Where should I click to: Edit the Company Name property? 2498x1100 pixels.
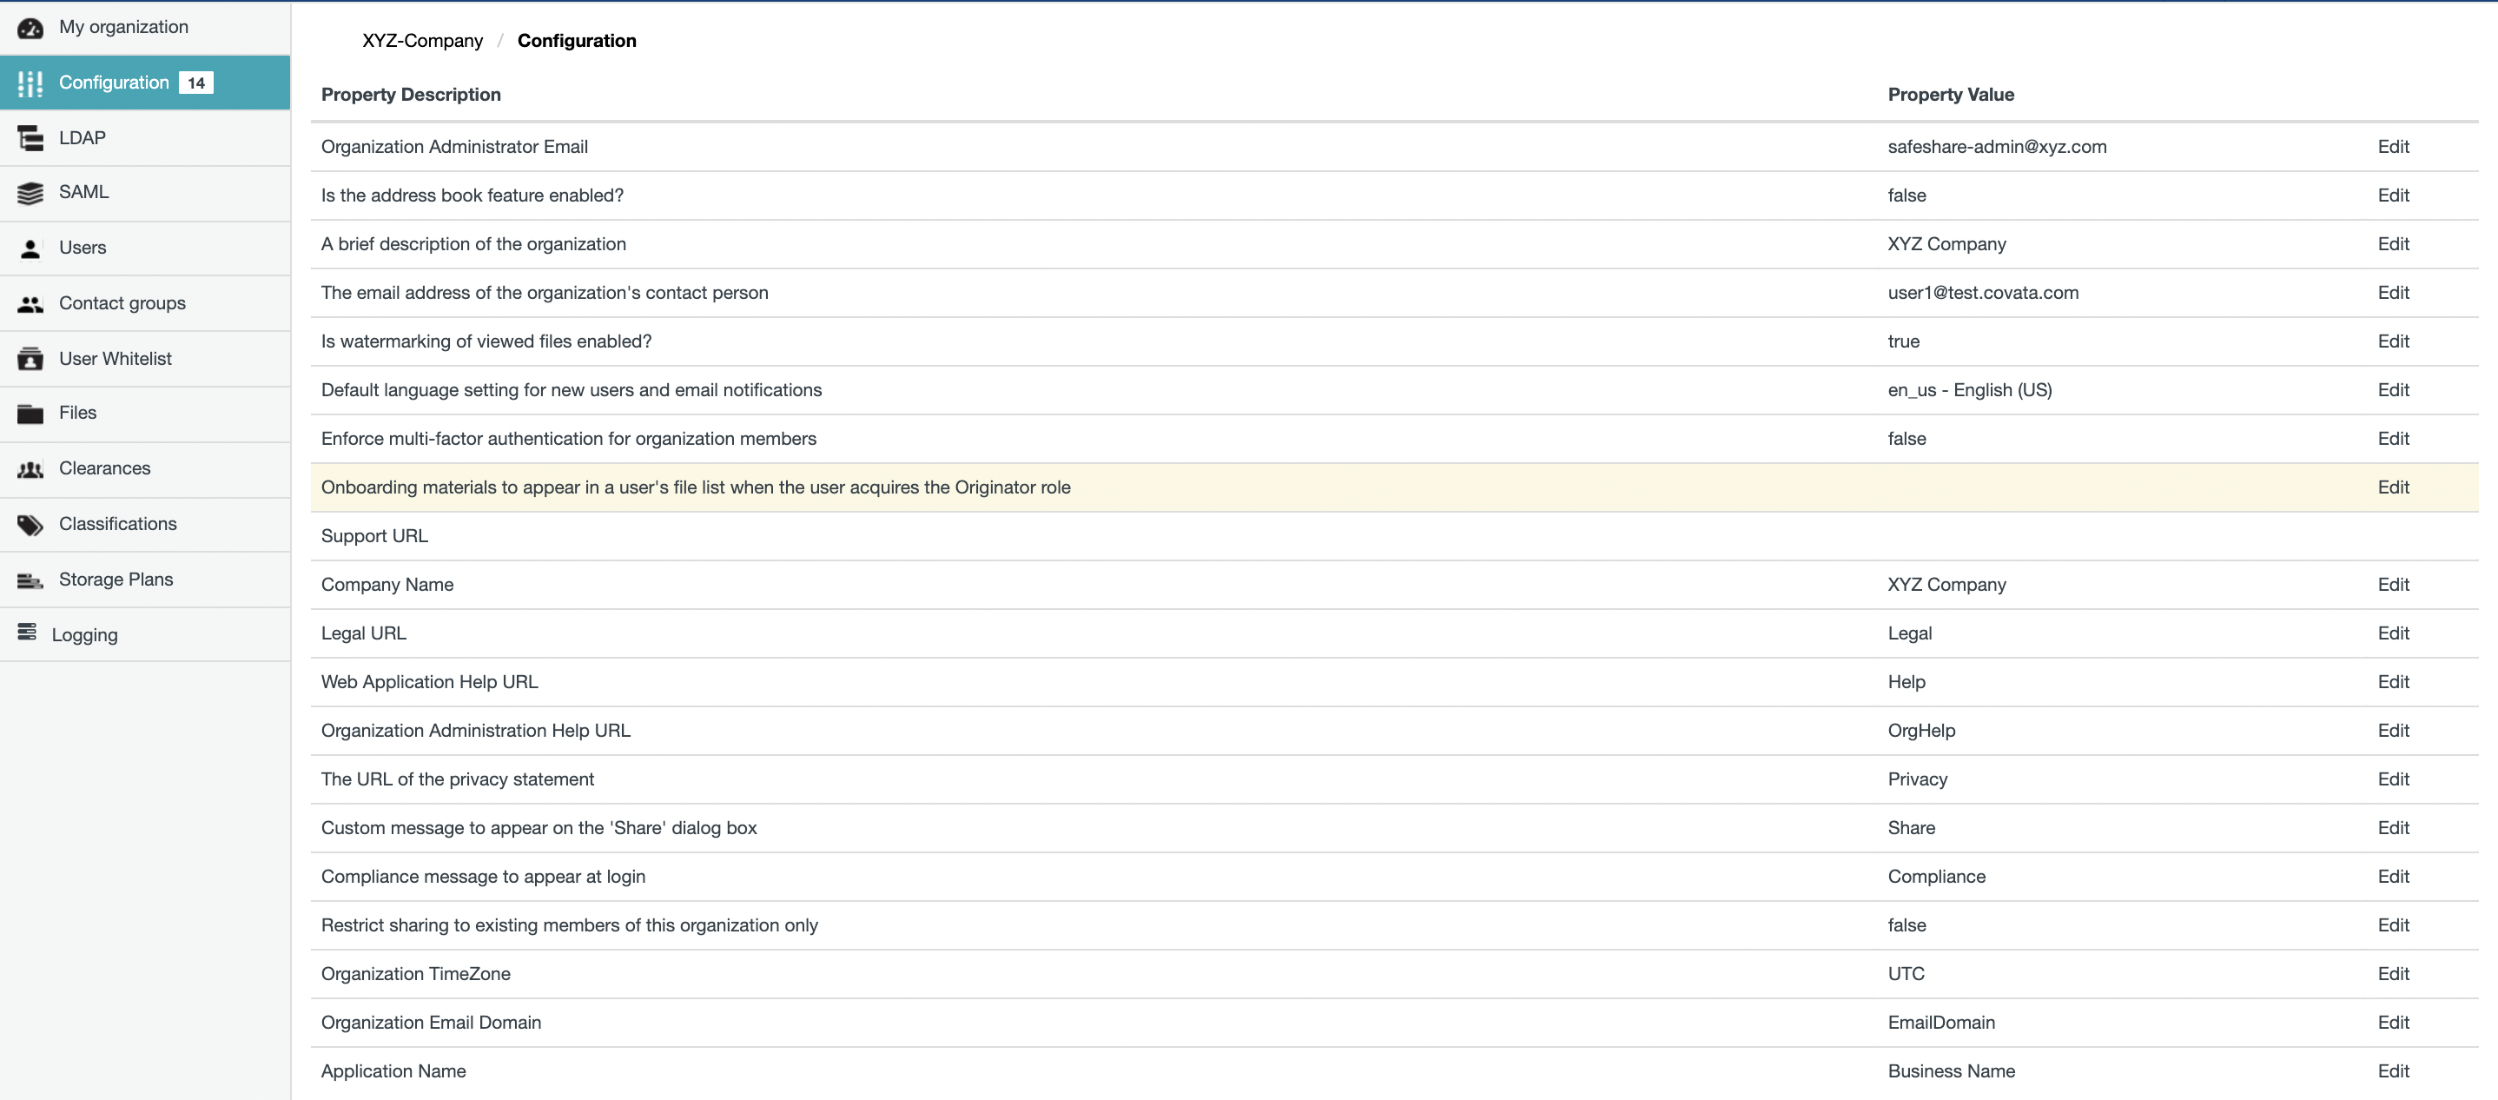click(2392, 584)
